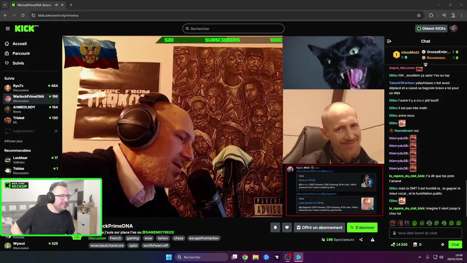Screen dimensions: 467x263
Task: Click the KICK logo
Action: pos(27,28)
